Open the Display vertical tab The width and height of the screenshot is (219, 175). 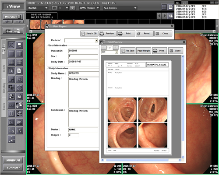[x=4, y=88]
